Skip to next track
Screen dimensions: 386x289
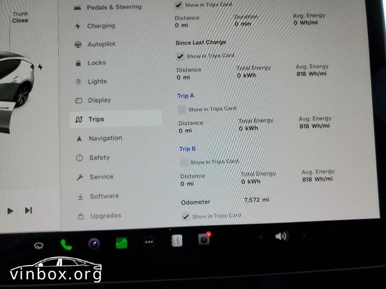28,210
